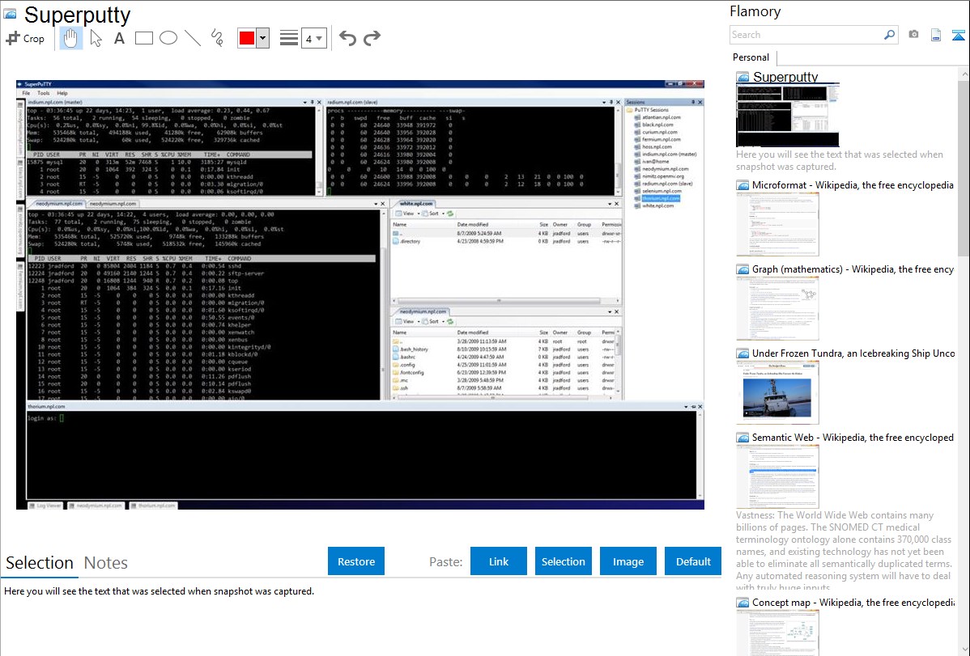Click the Semantic Web - Wikipedia title text
Viewport: 970px width, 656px height.
tap(853, 437)
